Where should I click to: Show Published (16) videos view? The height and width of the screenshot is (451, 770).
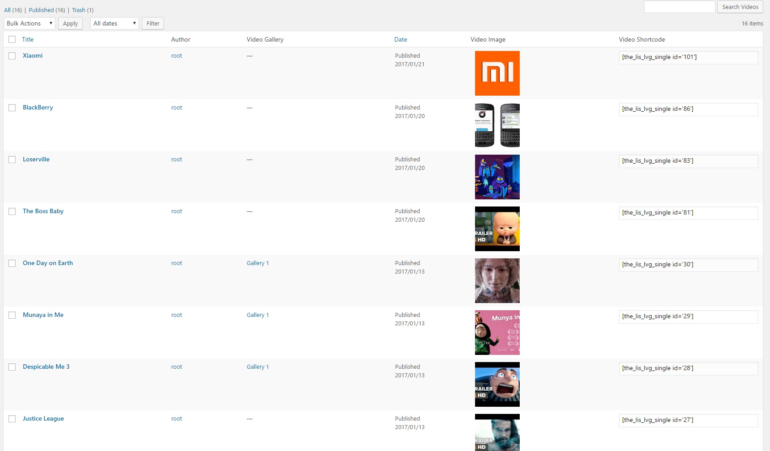[47, 10]
